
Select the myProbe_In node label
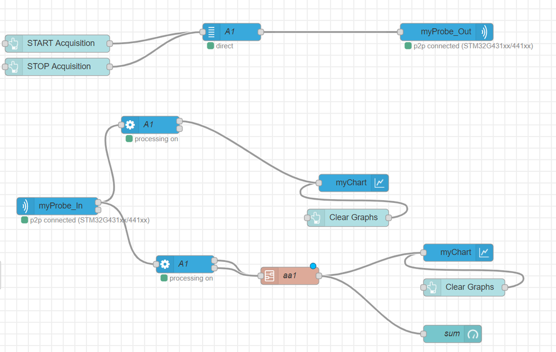61,206
